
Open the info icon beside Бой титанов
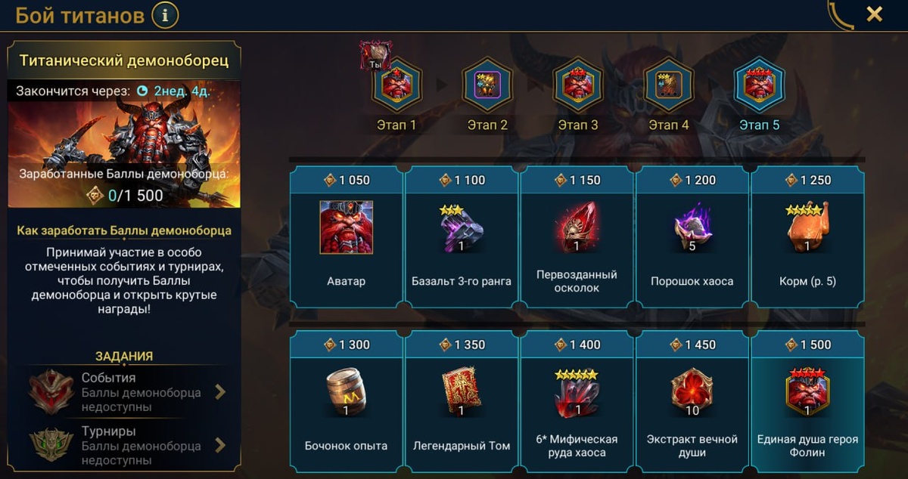tap(165, 14)
